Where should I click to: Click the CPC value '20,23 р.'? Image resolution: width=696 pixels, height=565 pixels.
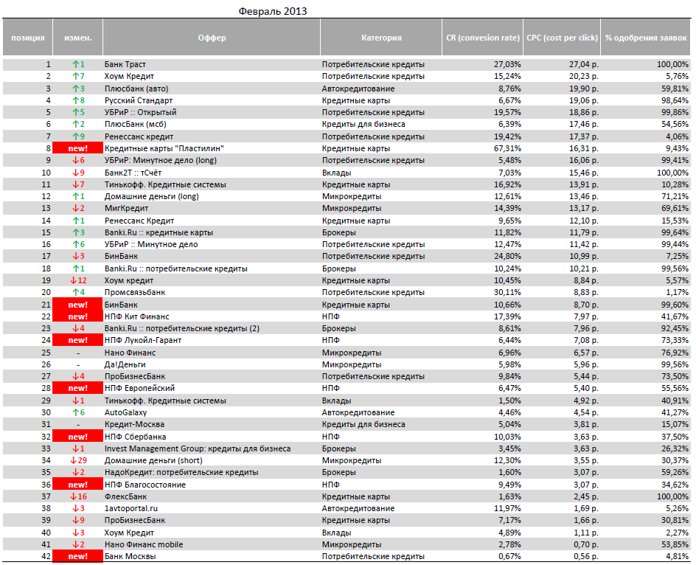pos(584,77)
